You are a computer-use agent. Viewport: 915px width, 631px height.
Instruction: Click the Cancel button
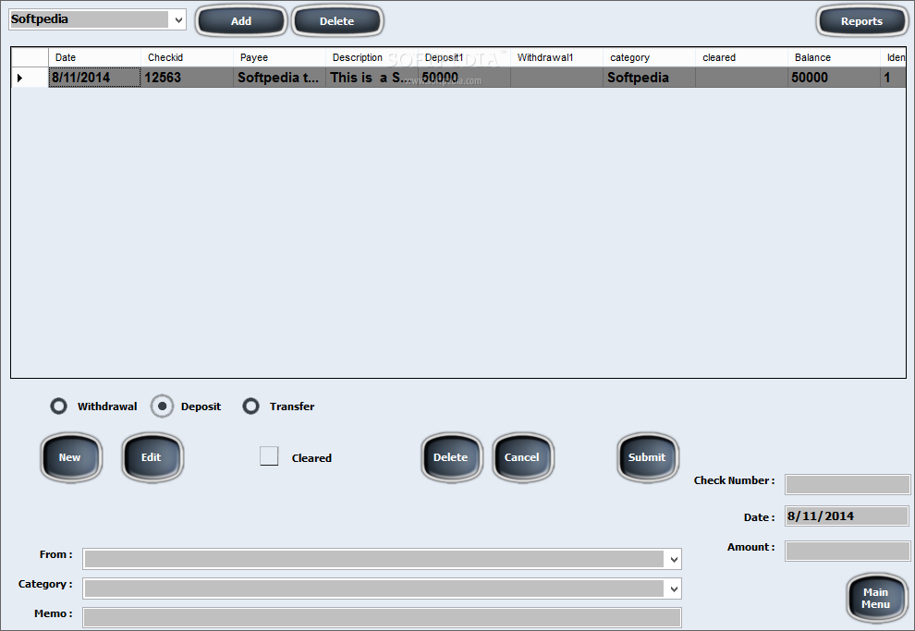pyautogui.click(x=522, y=457)
